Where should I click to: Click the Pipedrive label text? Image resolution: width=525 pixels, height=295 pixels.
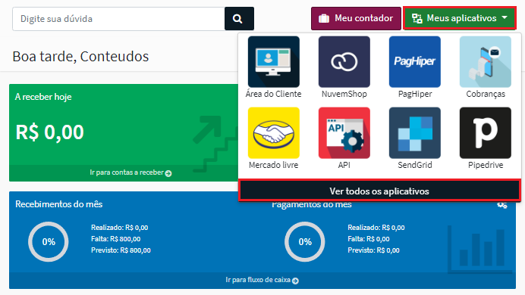486,165
